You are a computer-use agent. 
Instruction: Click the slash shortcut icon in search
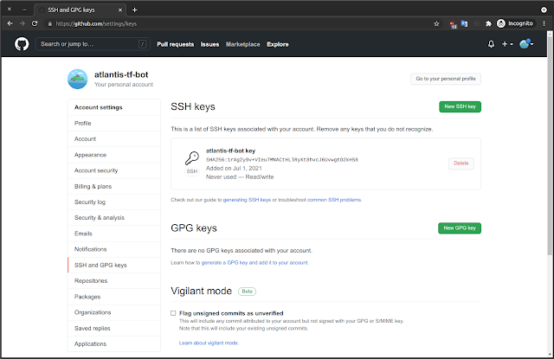[142, 44]
